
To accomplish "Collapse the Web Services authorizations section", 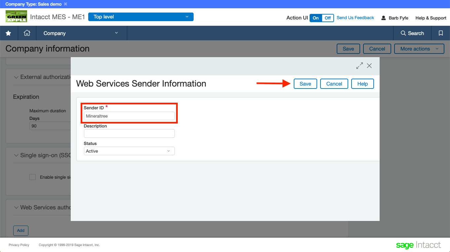I will point(16,207).
